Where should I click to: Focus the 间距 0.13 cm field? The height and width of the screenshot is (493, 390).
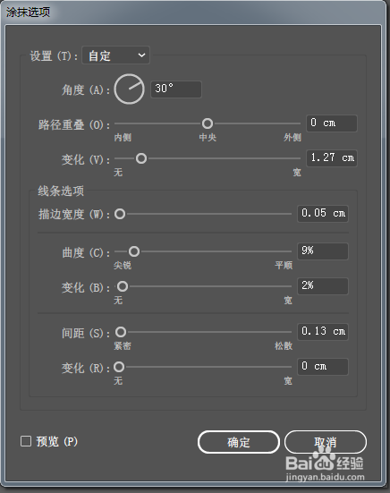[323, 332]
